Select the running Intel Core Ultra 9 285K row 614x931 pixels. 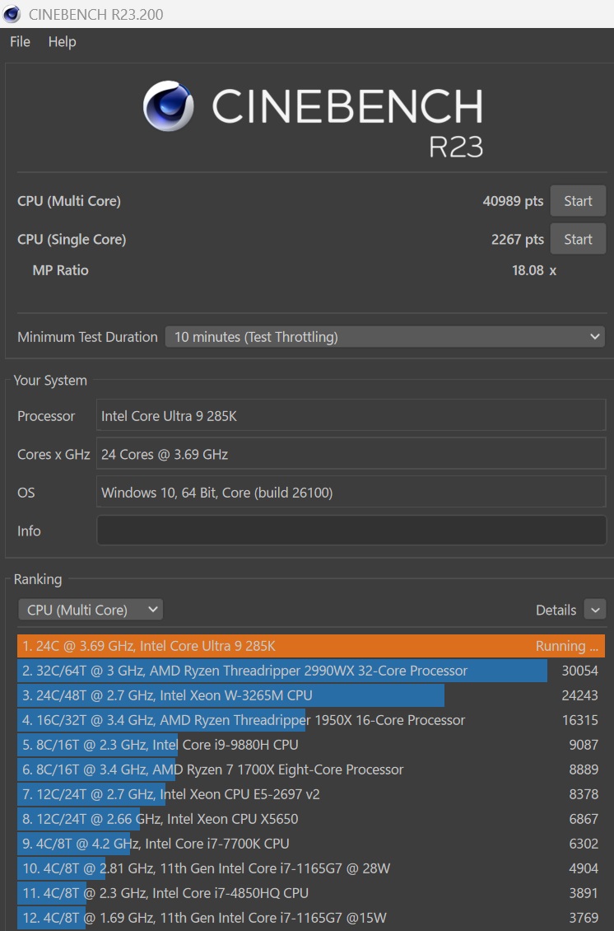[x=311, y=646]
